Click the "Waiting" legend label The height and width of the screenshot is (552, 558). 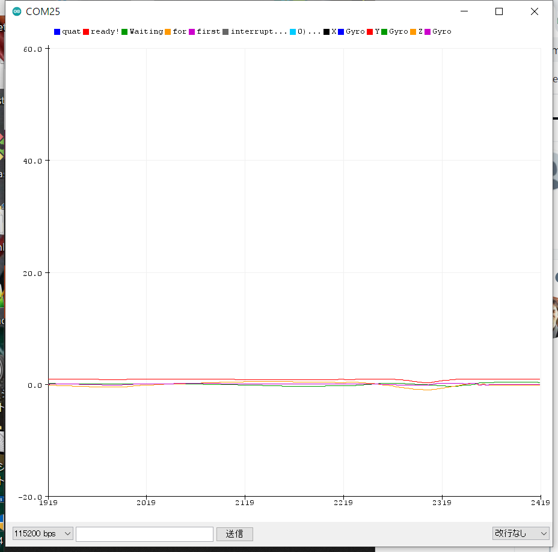click(146, 31)
